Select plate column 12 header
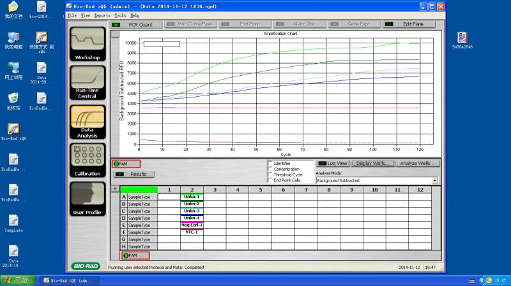 click(x=420, y=189)
